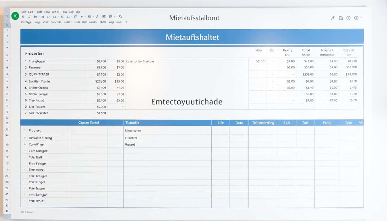Click the green Excel X logo icon
This screenshot has height=221, width=387.
tap(15, 16)
